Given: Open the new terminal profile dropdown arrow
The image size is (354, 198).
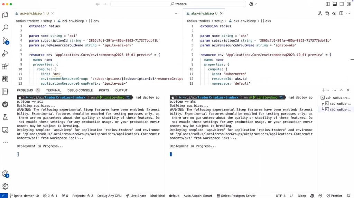Looking at the screenshot, I should coord(328,90).
